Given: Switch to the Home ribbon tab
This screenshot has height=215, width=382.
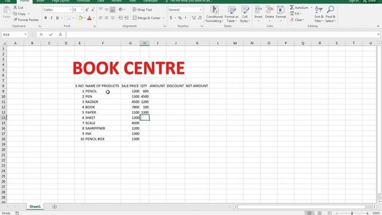Looking at the screenshot, I should click(x=24, y=1).
